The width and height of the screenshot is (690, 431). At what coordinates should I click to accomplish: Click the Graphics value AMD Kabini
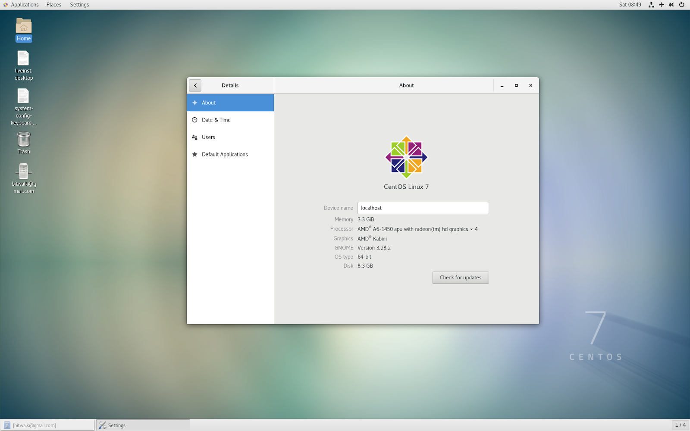click(372, 238)
